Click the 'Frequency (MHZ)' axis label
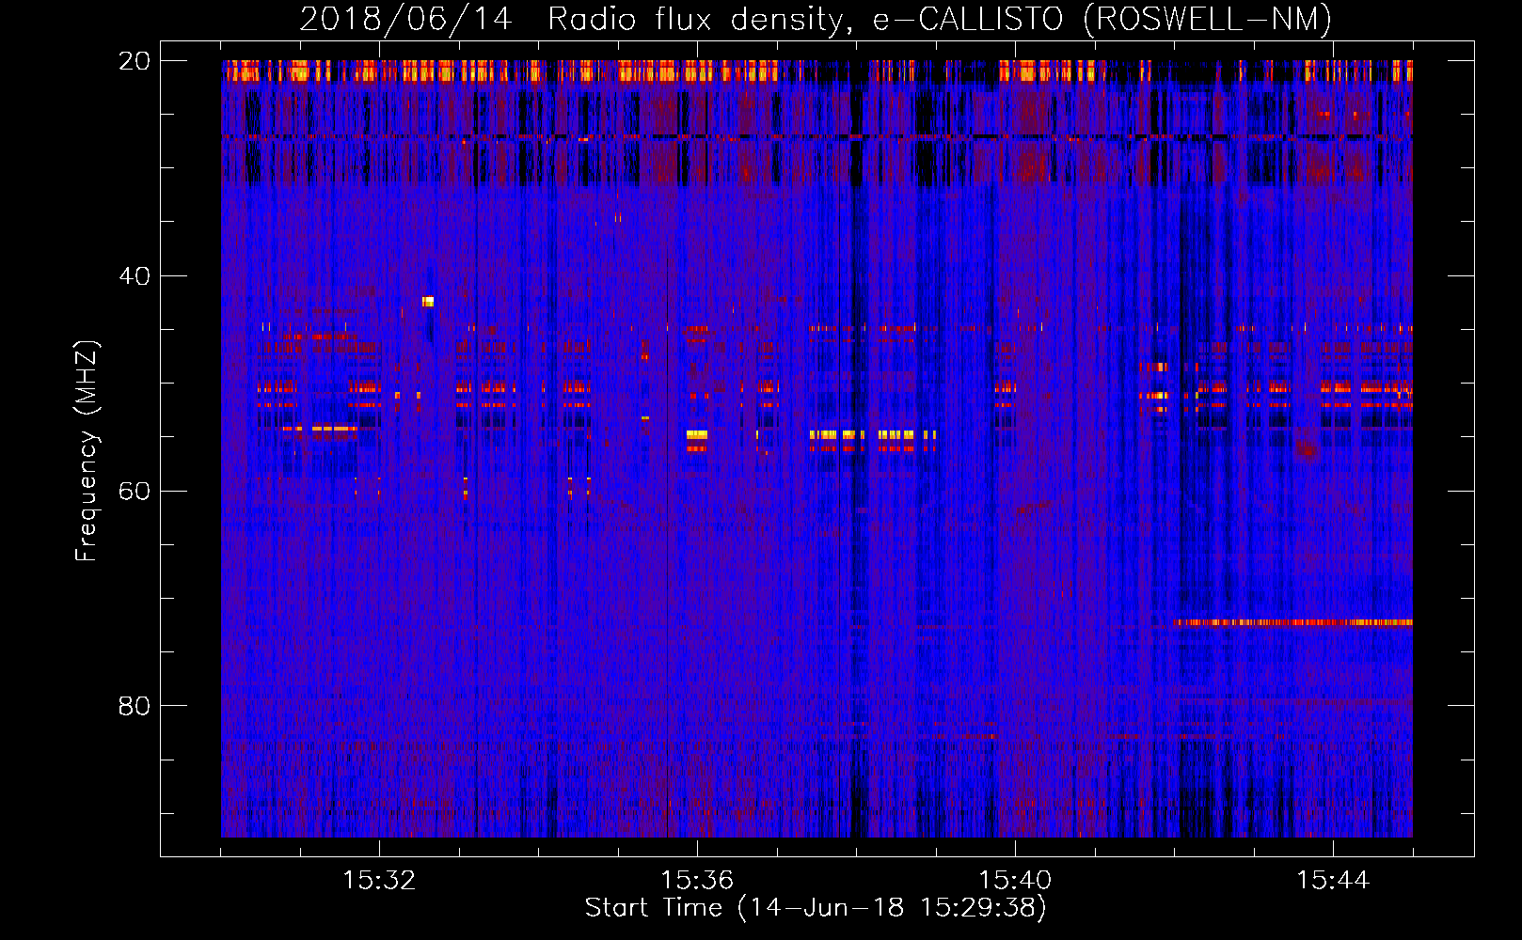The height and width of the screenshot is (940, 1522). pyautogui.click(x=87, y=451)
